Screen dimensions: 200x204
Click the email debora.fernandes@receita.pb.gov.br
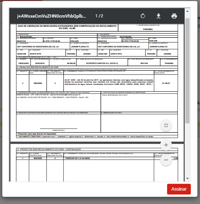(65, 95)
